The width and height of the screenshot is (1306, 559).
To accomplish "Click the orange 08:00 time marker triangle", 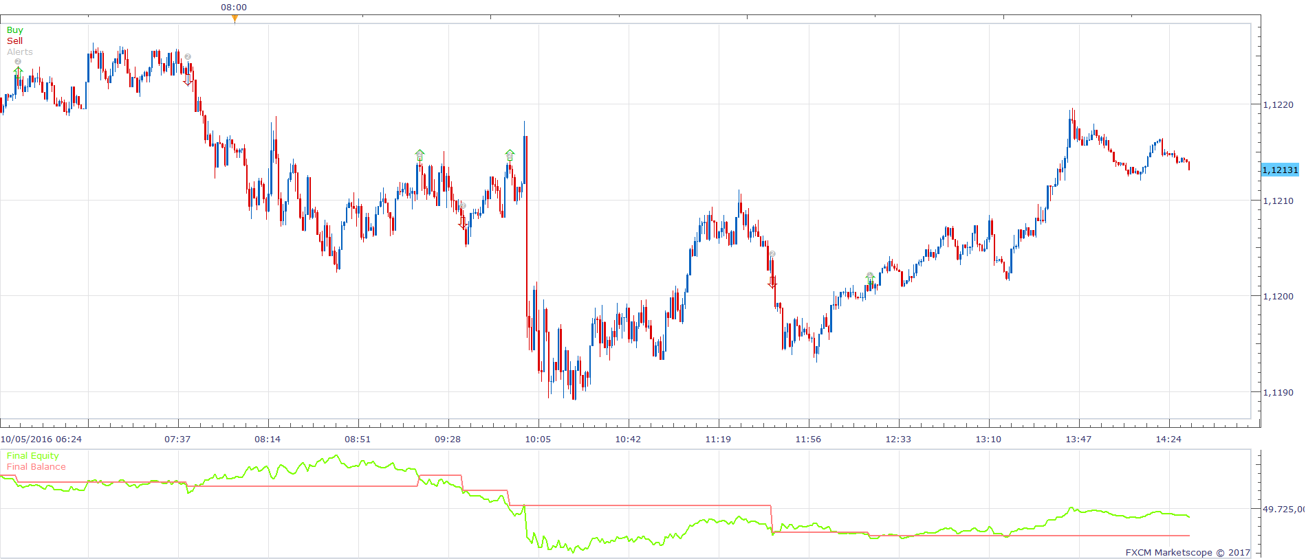I will coord(235,19).
